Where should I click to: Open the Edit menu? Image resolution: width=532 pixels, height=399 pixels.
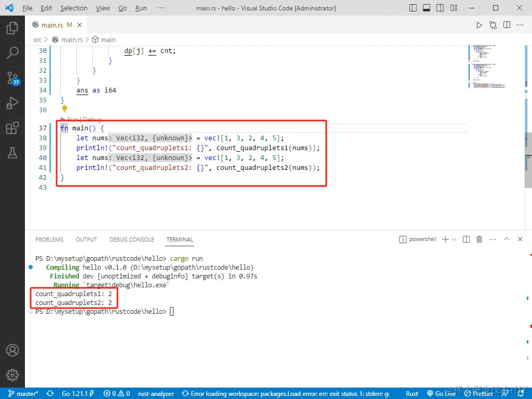(46, 8)
